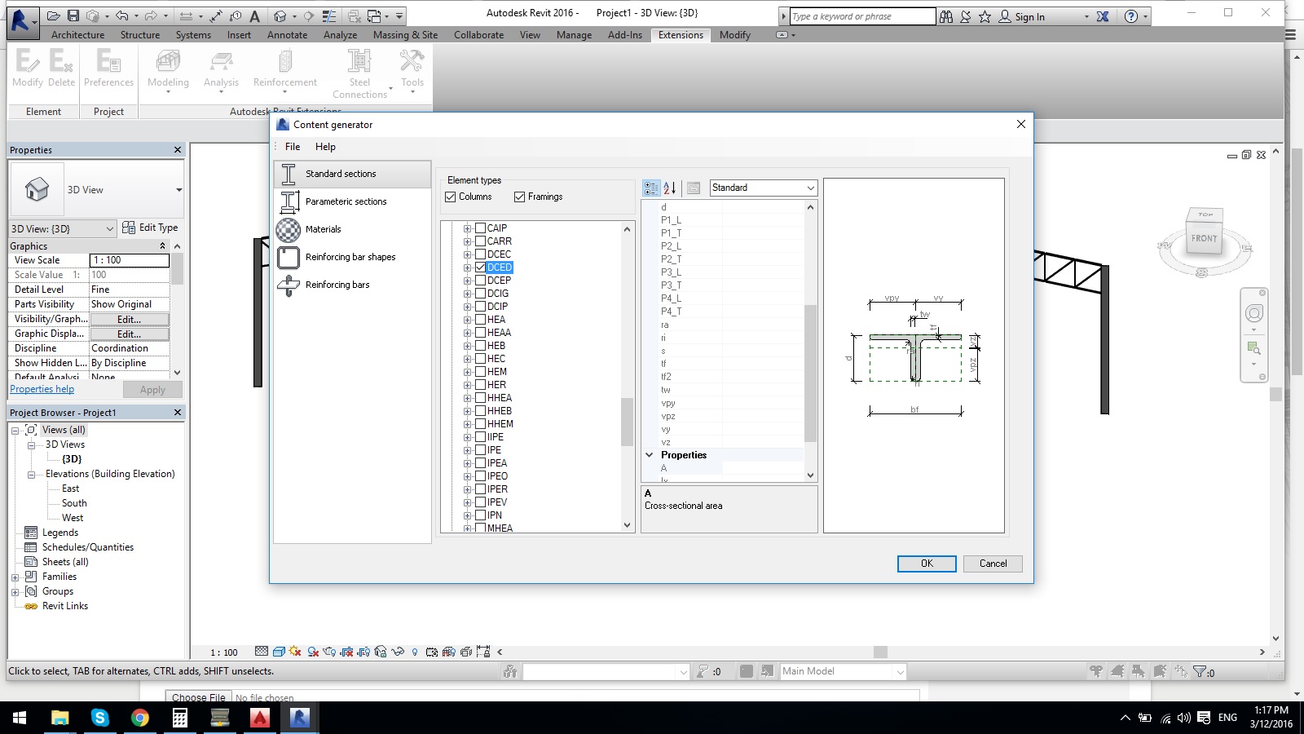
Task: Click the Reinforcing bars section
Action: click(x=339, y=285)
